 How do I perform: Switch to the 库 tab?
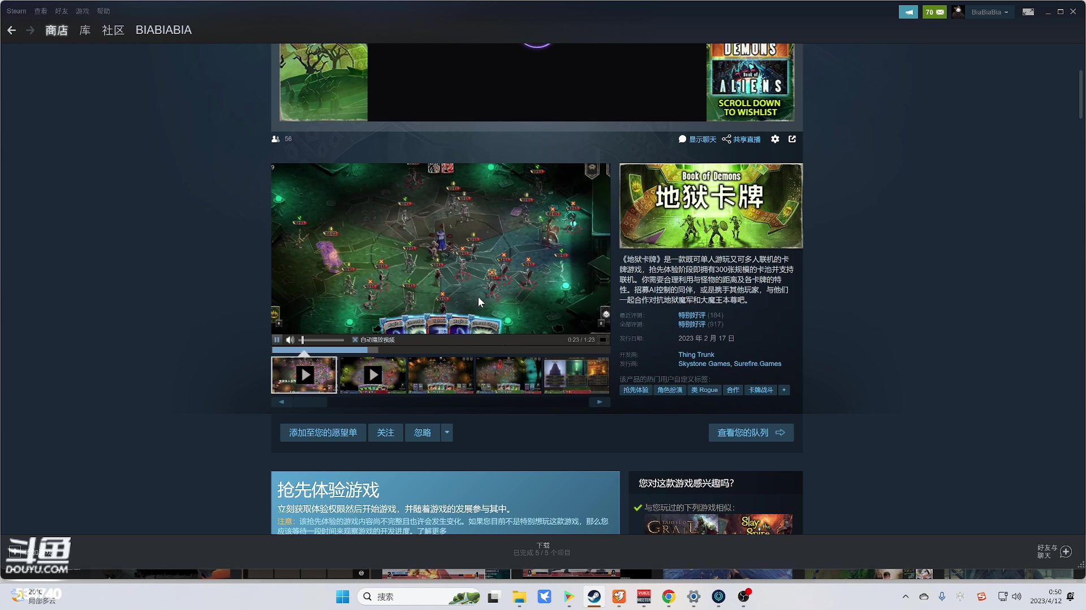(85, 30)
